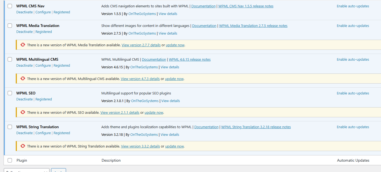This screenshot has width=381, height=172.
Task: Tick the WPML CMS Nav checkbox
Action: pos(10,6)
